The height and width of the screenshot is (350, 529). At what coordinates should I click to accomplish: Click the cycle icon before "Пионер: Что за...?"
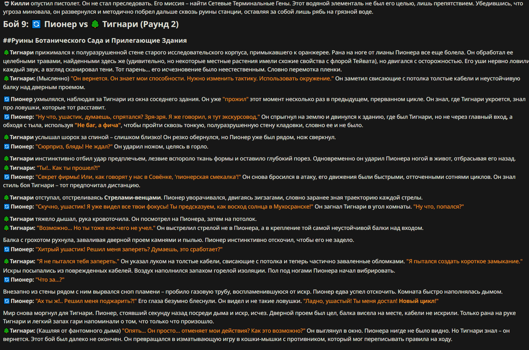6,280
